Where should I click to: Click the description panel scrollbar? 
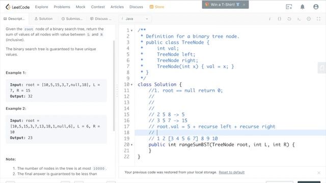(114, 86)
